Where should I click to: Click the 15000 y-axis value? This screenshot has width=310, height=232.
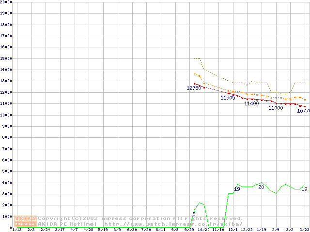(6, 58)
